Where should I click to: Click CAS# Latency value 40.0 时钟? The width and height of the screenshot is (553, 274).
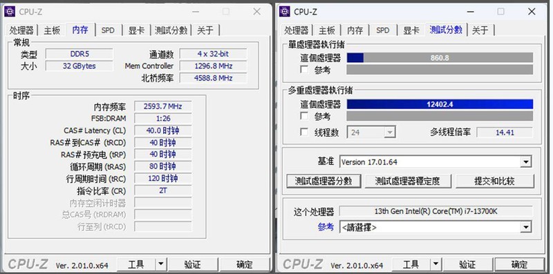point(163,130)
